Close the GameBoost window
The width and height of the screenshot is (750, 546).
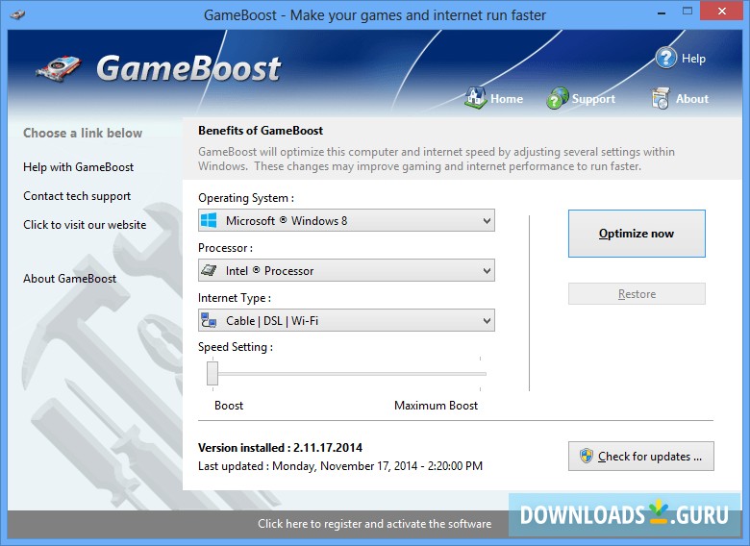pyautogui.click(x=722, y=11)
